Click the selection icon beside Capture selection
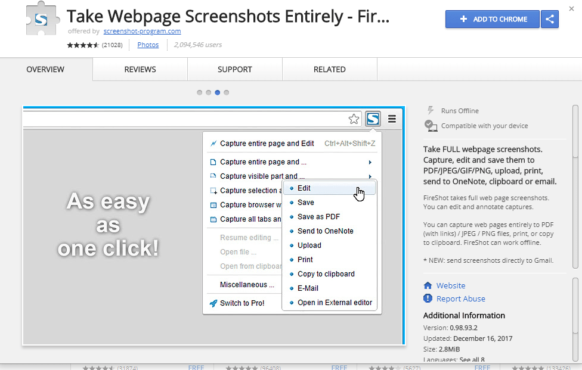Screen dimensions: 582x370 [213, 191]
